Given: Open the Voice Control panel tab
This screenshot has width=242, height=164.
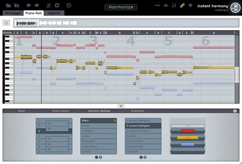Looking at the screenshot, I should tap(61, 111).
